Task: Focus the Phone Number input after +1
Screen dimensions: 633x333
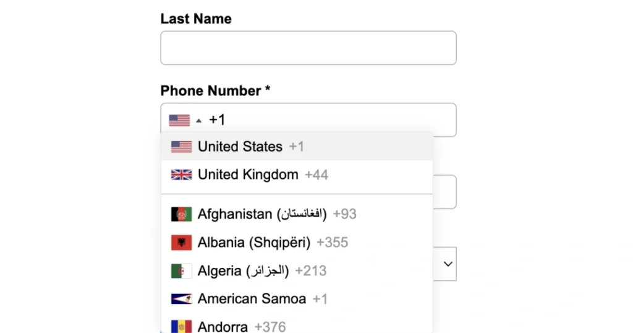Action: (334, 120)
